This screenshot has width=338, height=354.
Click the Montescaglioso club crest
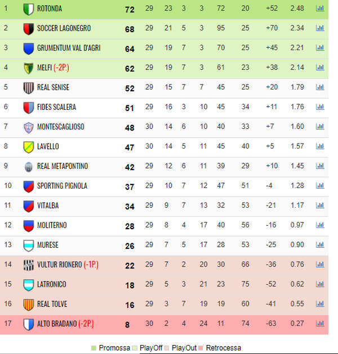(x=29, y=127)
